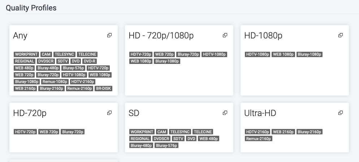
Task: Open the SD profile title
Action: coord(134,113)
